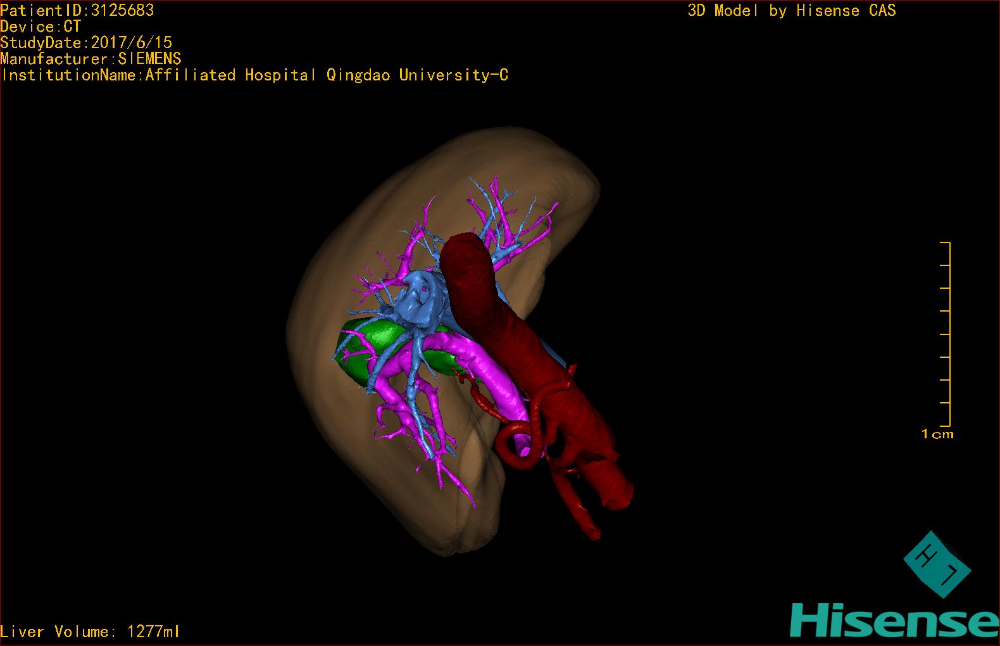This screenshot has height=646, width=1000.
Task: Click the "3D Model by Hisense CAS" title
Action: (x=791, y=11)
